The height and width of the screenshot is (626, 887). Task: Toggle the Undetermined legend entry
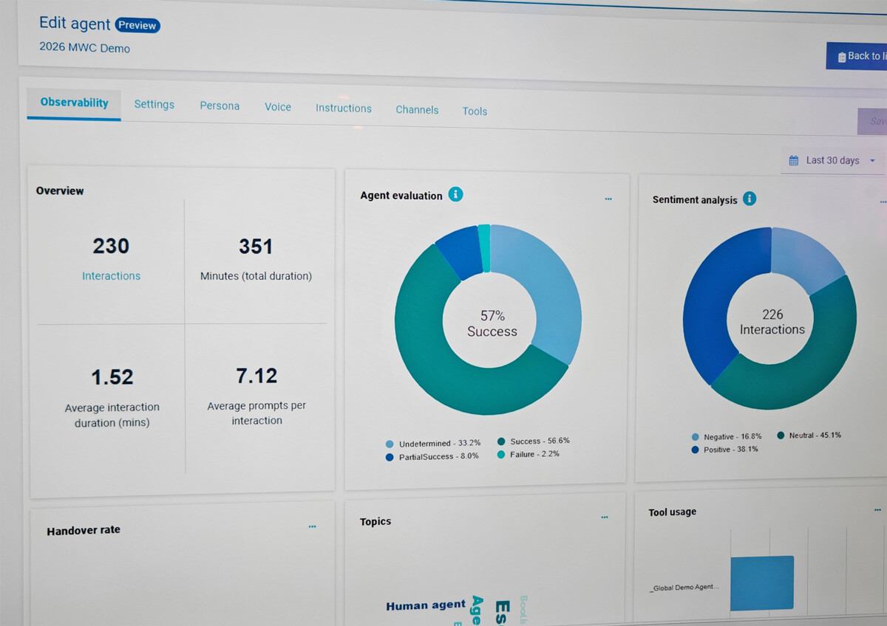point(432,444)
